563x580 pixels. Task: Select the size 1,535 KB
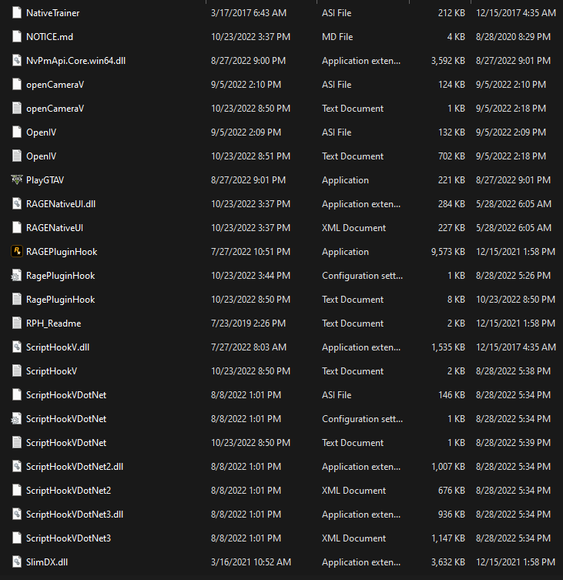tap(448, 347)
